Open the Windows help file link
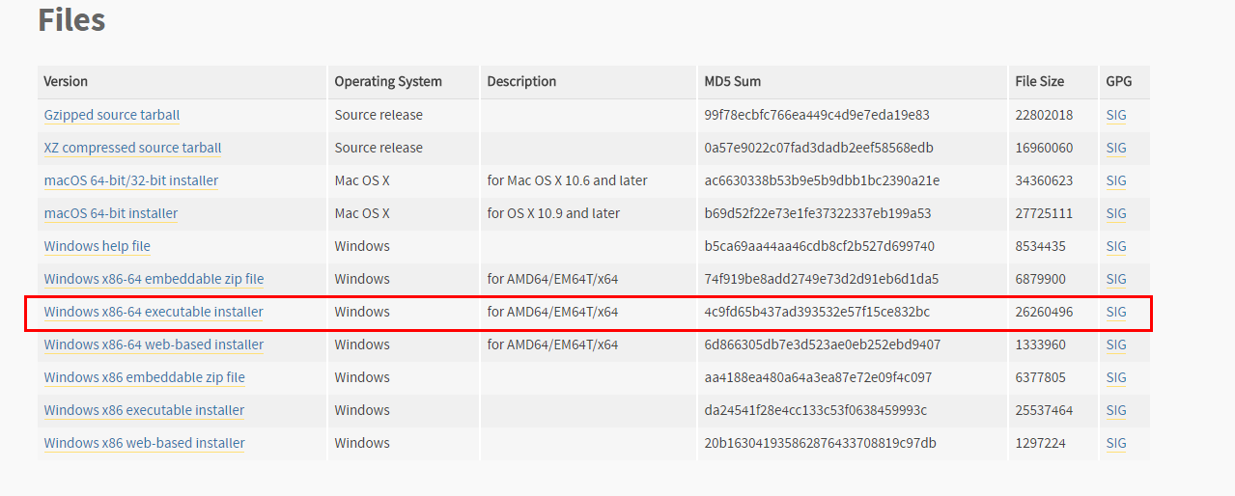This screenshot has width=1235, height=496. (x=98, y=246)
